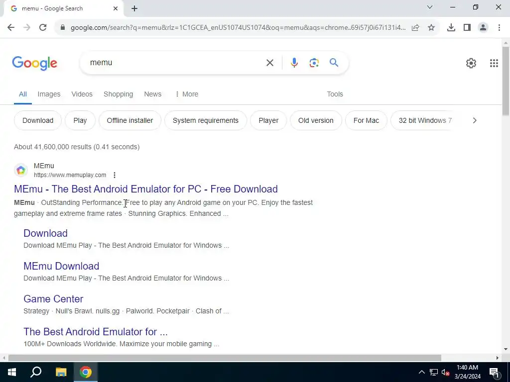Expand the More search categories menu
This screenshot has width=510, height=382.
click(187, 94)
